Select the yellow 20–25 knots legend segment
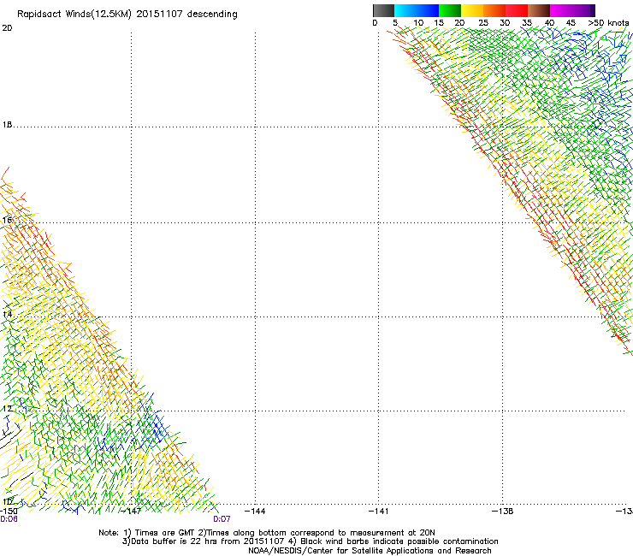 [x=472, y=10]
